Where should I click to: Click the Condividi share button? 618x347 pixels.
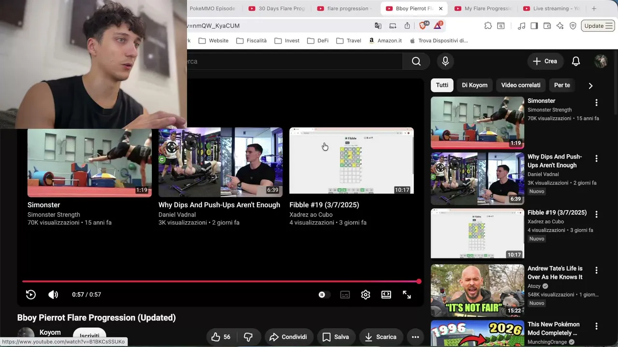point(288,337)
